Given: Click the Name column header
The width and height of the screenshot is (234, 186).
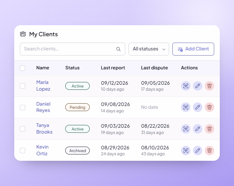Looking at the screenshot, I should tap(43, 68).
